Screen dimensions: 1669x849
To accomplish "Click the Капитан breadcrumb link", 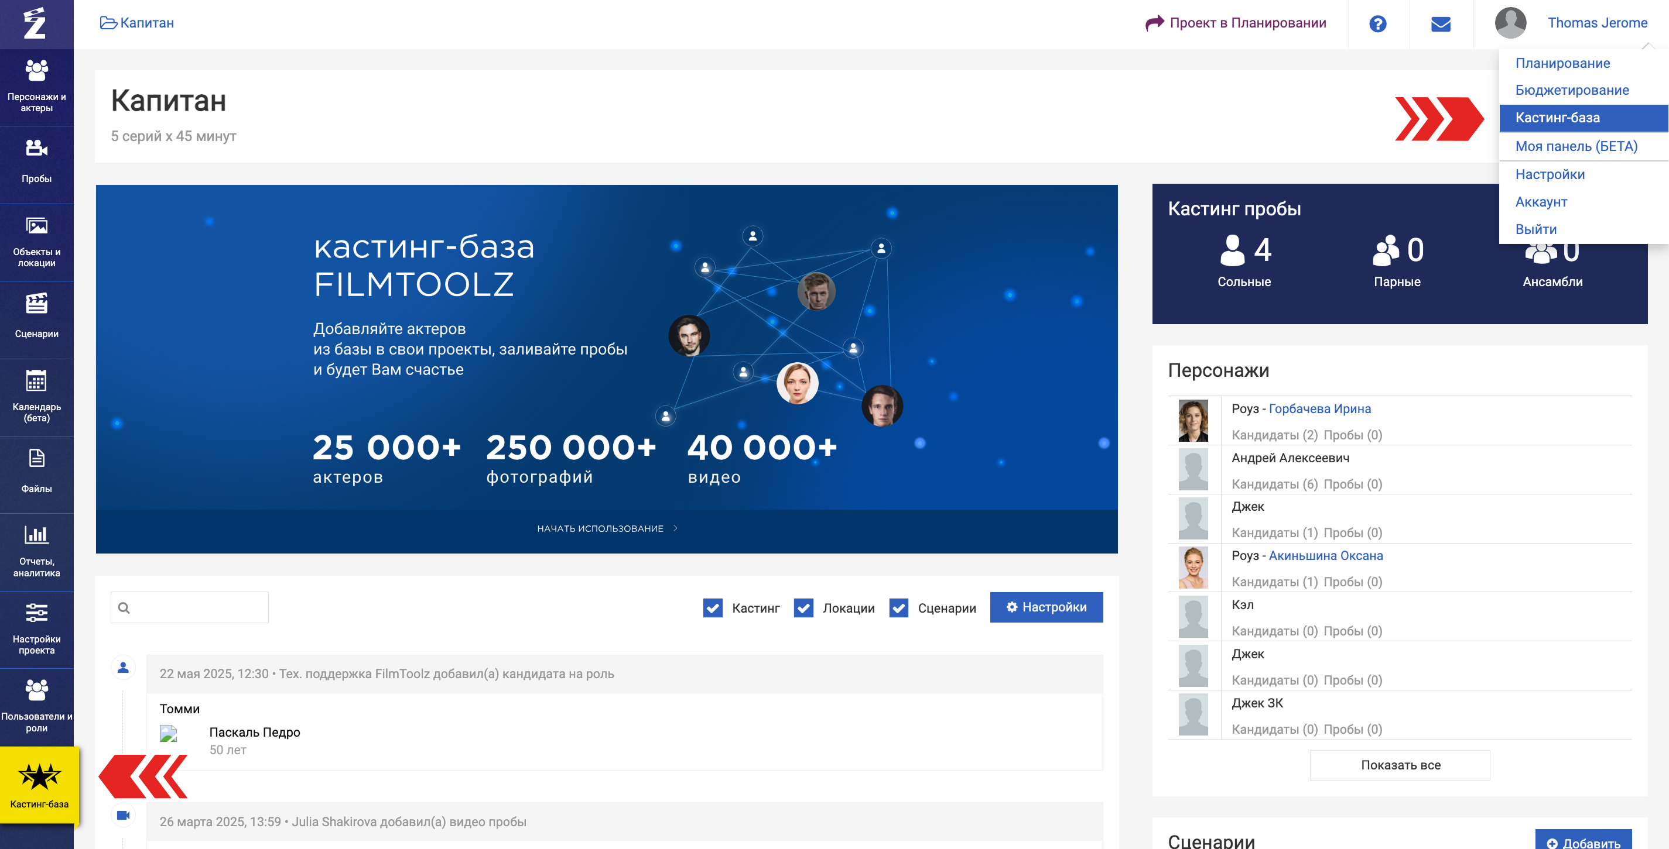I will click(147, 23).
